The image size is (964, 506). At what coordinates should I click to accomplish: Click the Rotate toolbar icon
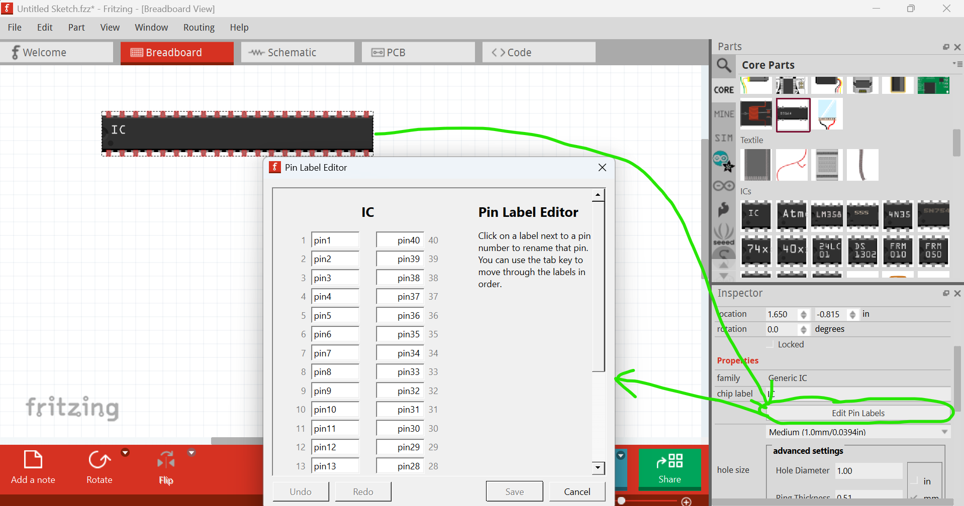point(99,460)
